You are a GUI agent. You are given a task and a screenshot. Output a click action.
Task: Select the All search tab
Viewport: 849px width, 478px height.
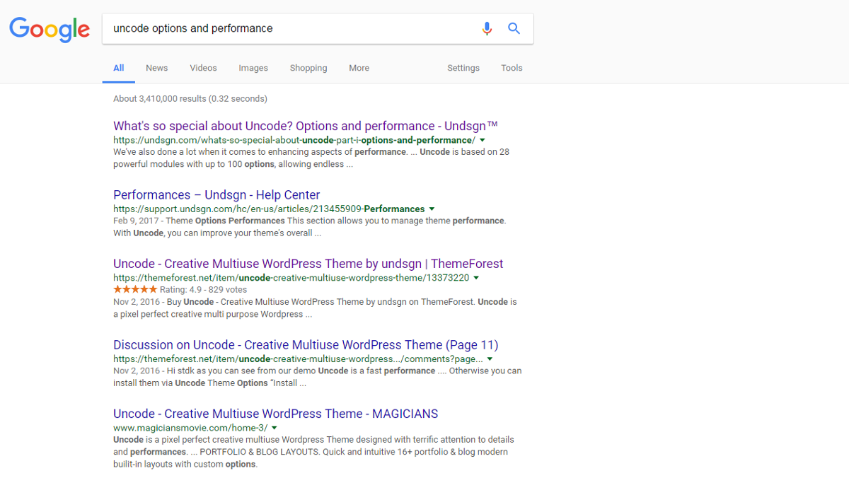(119, 68)
